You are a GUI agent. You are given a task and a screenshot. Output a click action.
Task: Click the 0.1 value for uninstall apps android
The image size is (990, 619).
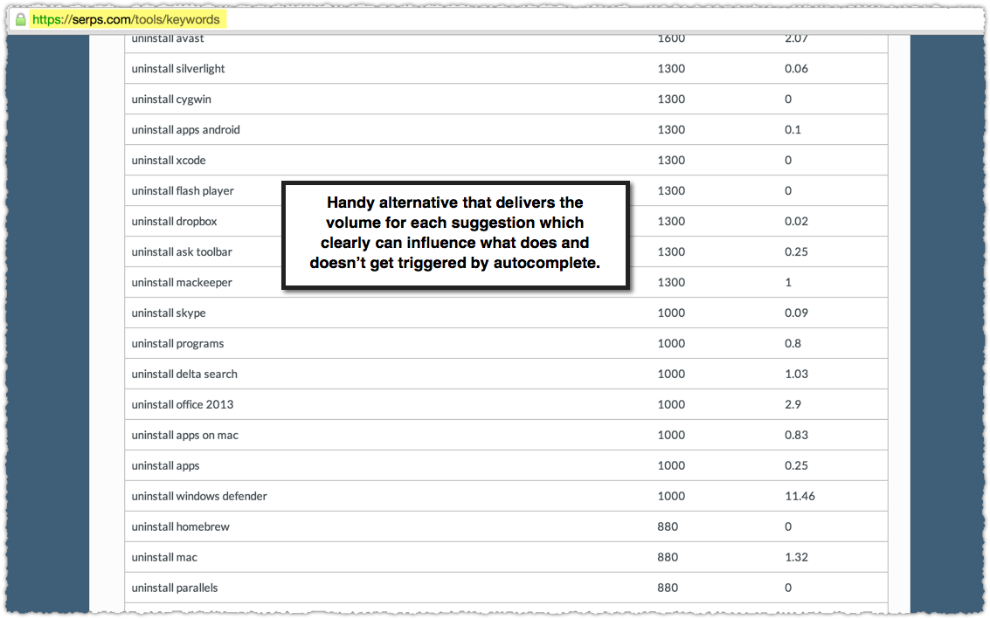tap(793, 130)
